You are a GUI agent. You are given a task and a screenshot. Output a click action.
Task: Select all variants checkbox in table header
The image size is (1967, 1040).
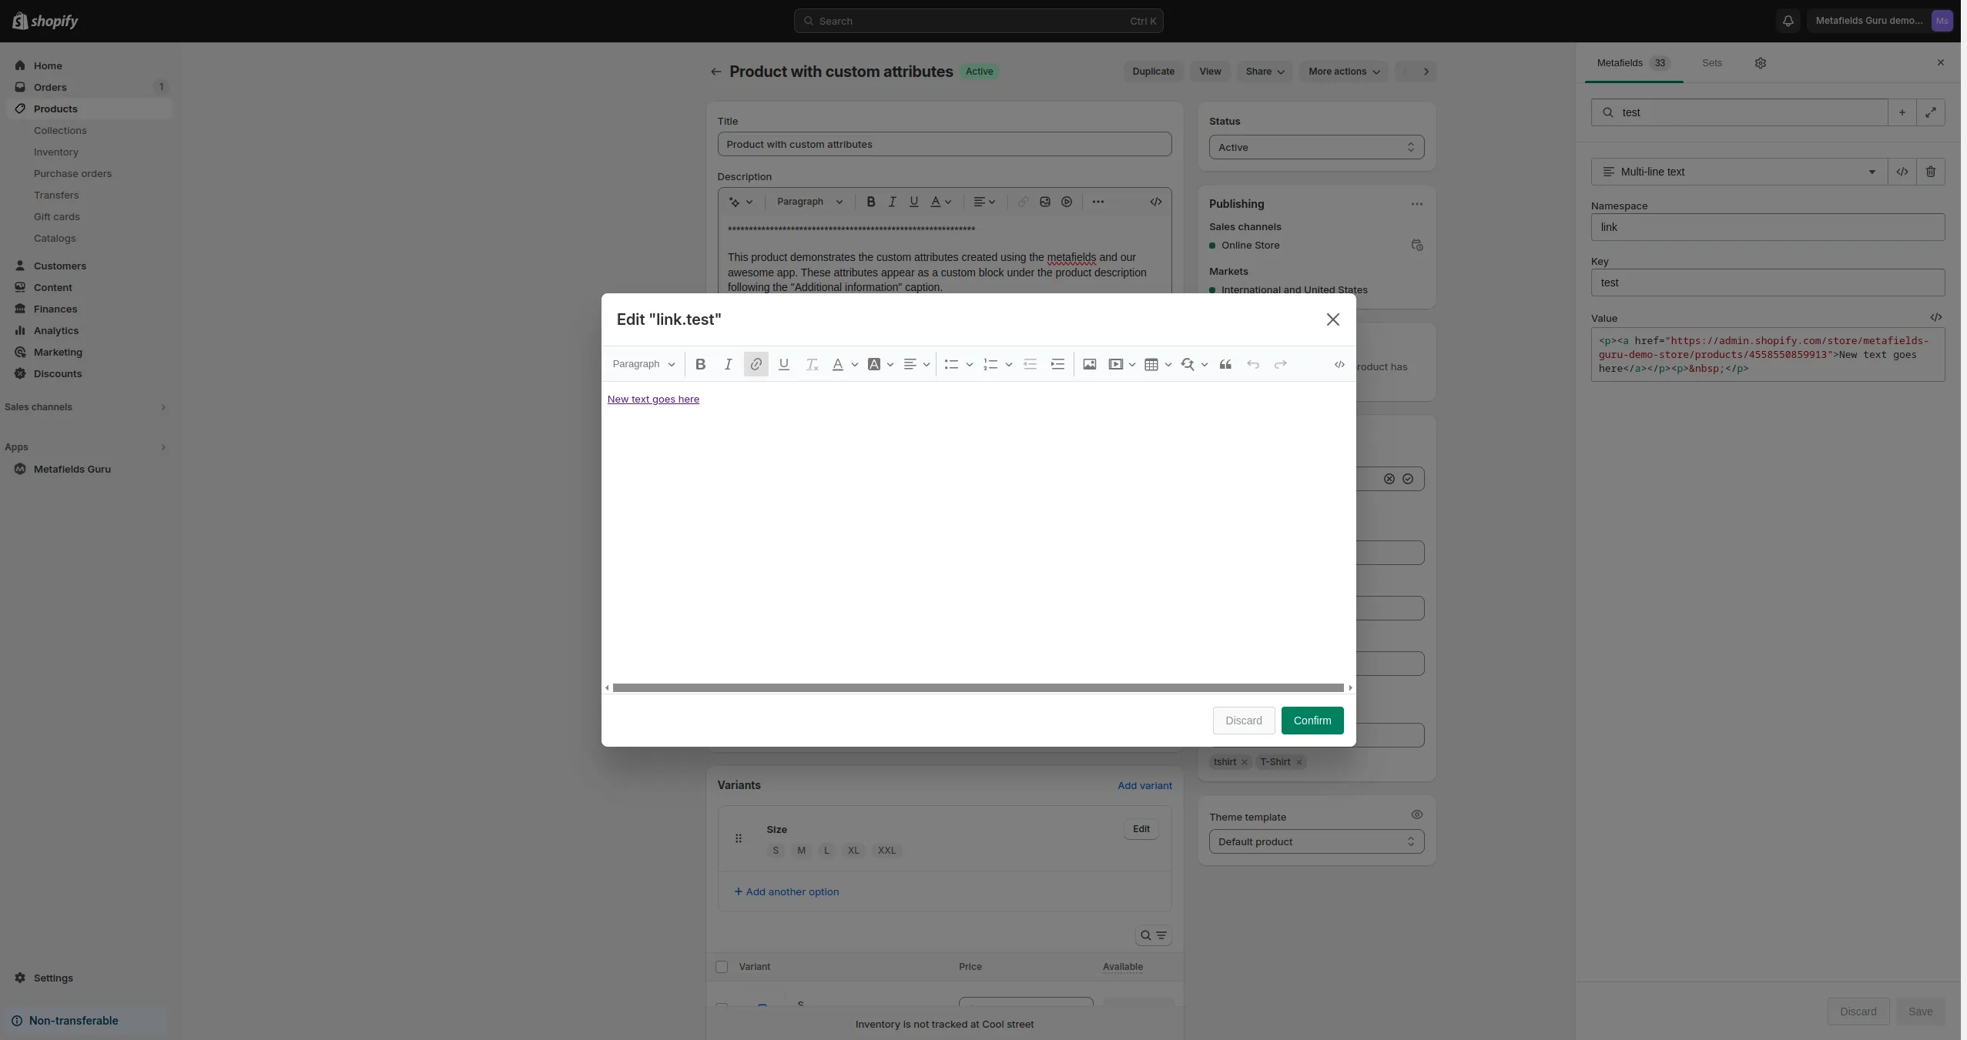tap(722, 967)
